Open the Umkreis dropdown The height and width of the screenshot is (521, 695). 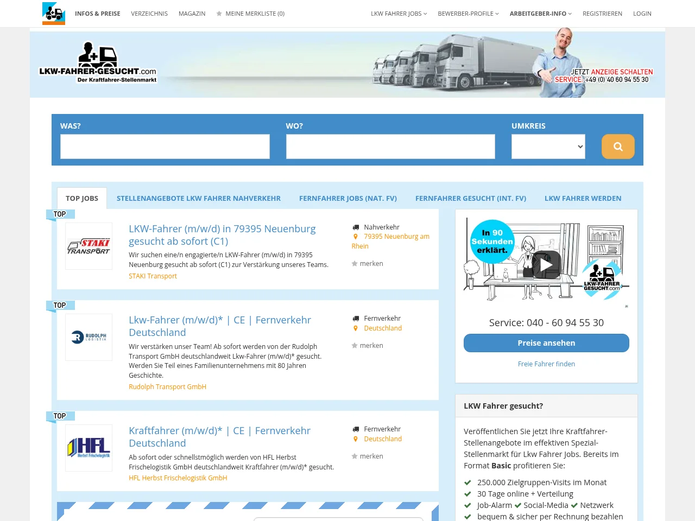point(548,147)
